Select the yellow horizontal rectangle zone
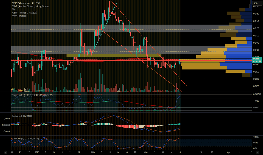The height and width of the screenshot is (155, 263). tap(114, 55)
